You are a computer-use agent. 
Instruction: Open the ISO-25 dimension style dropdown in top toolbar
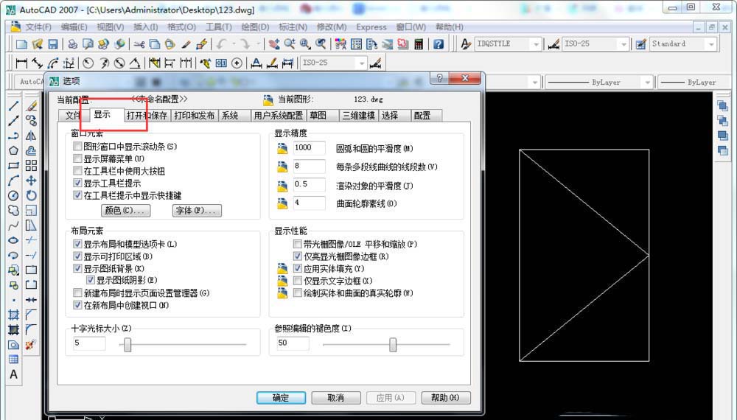(x=624, y=44)
